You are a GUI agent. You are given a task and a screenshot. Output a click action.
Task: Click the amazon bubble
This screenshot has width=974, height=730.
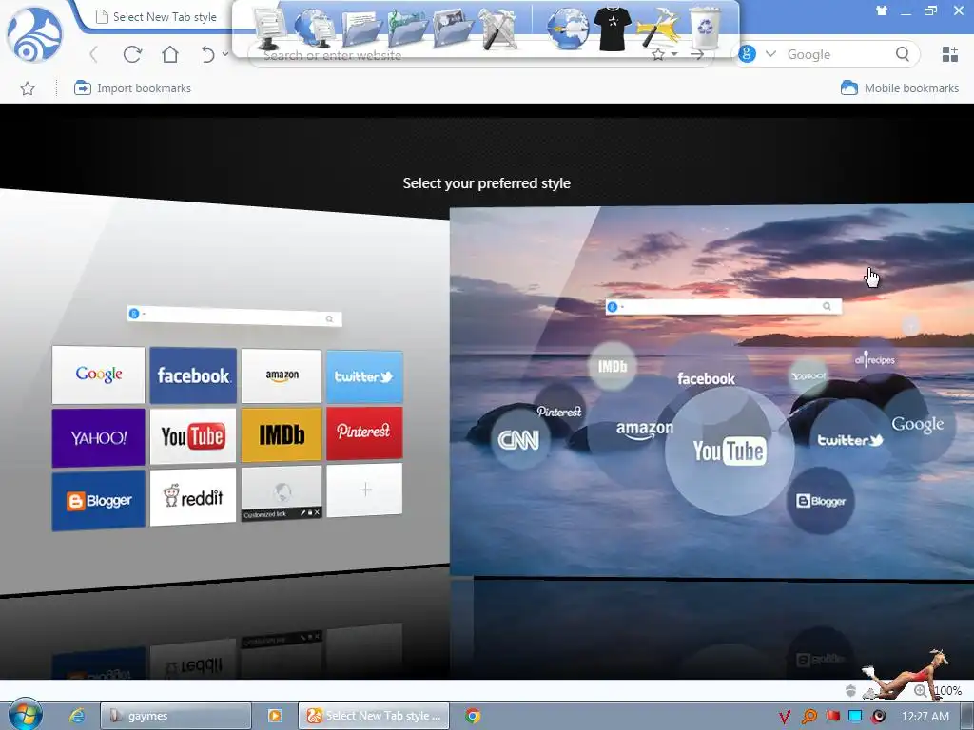point(644,429)
